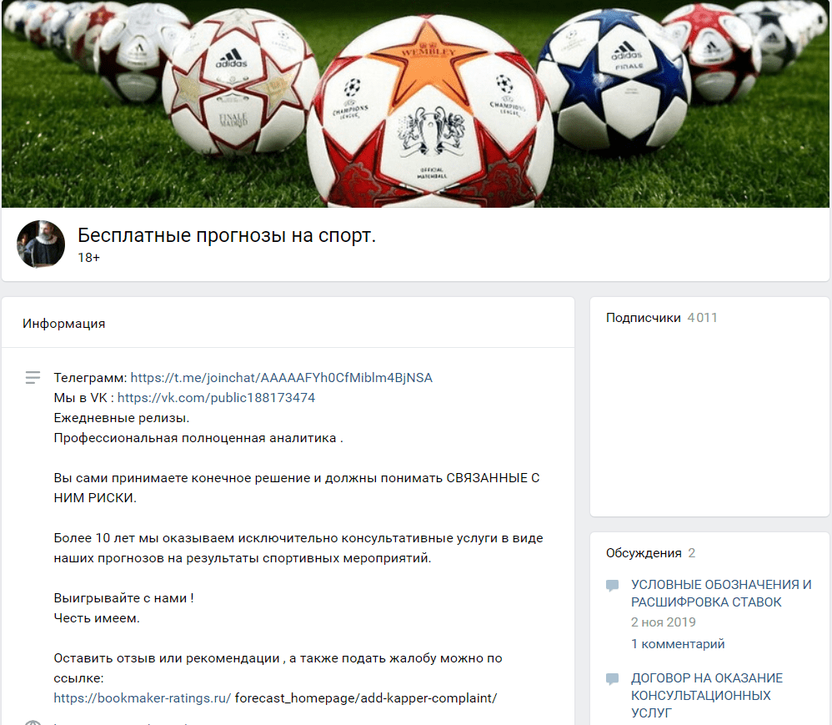Click the Подписчики header

pos(643,318)
